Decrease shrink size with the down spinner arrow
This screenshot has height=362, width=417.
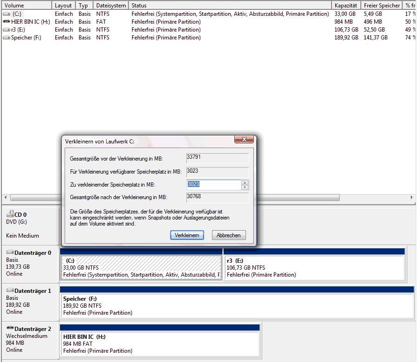(245, 187)
